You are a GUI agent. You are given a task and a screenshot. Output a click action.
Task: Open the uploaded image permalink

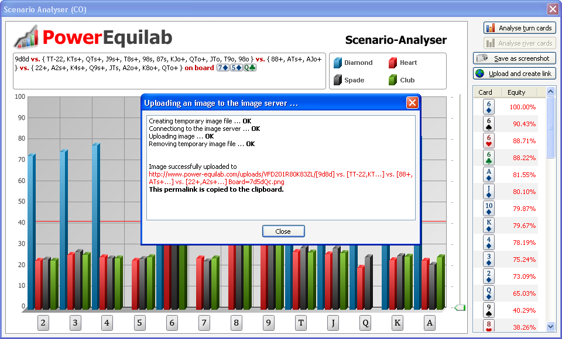pos(280,178)
